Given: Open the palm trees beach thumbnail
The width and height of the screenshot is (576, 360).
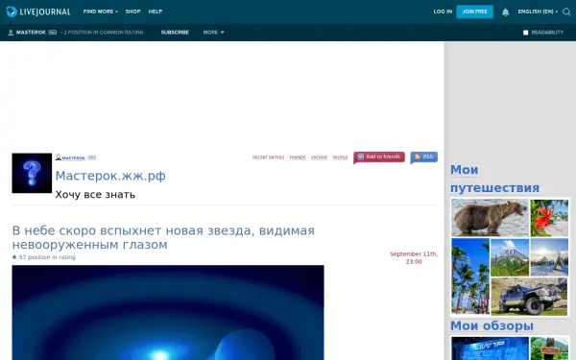Looking at the screenshot, I should pyautogui.click(x=470, y=276).
